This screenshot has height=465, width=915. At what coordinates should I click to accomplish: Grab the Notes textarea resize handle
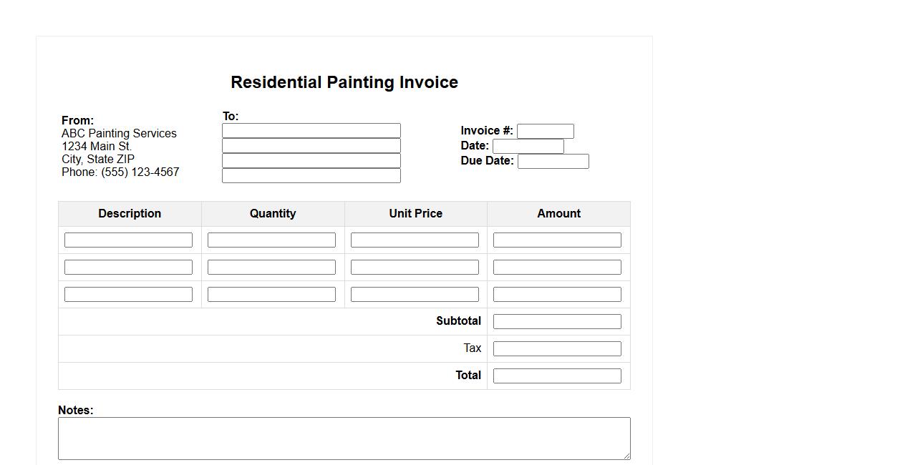click(x=626, y=456)
